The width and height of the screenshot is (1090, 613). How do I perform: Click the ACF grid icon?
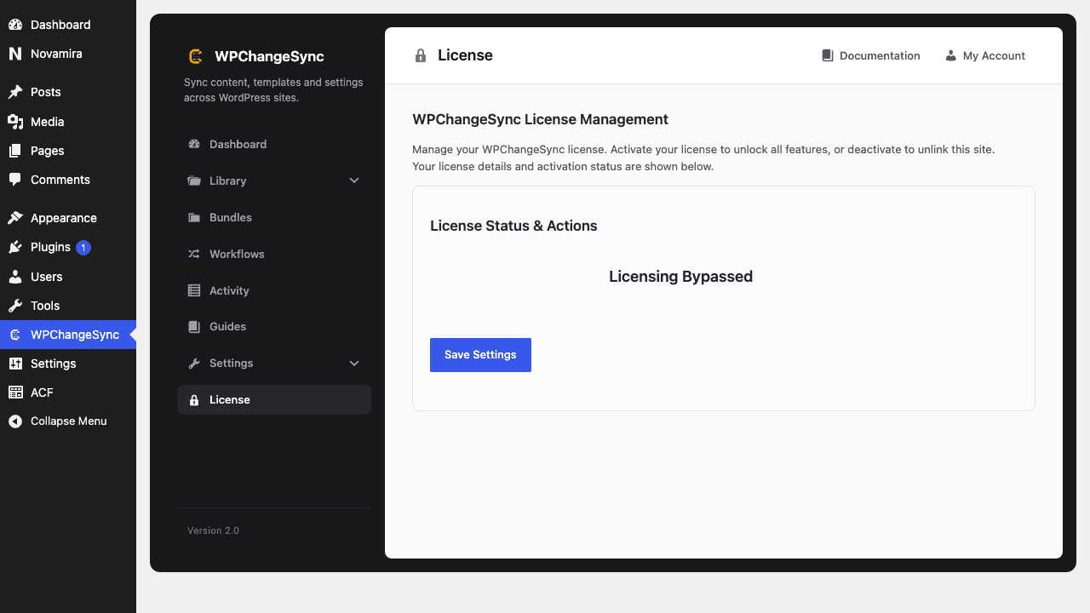coord(15,392)
